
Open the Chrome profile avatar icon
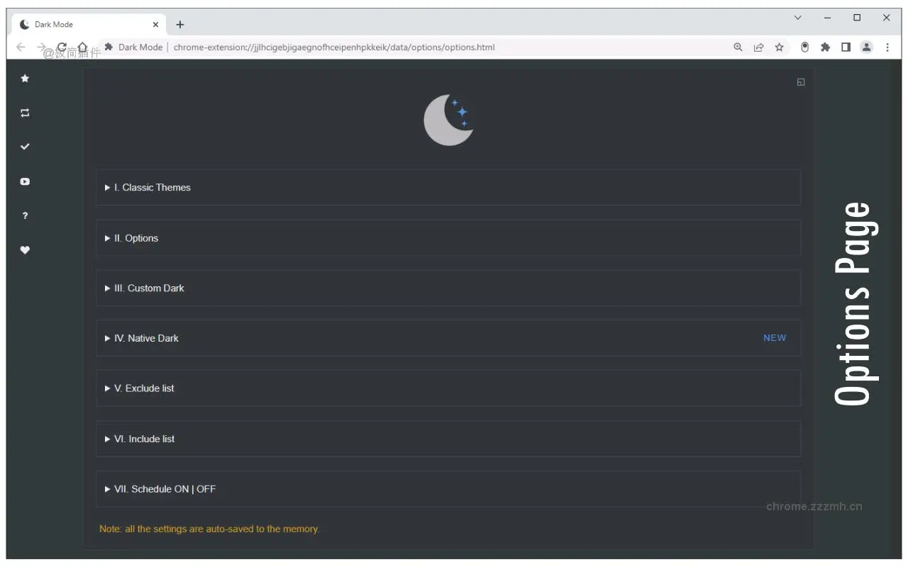866,47
